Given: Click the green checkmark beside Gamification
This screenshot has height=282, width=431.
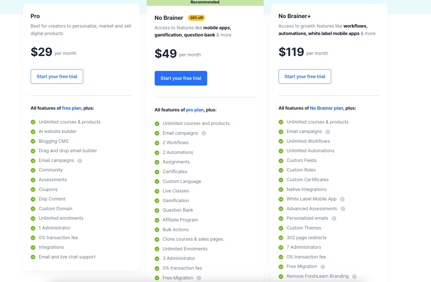Looking at the screenshot, I should coord(157,201).
